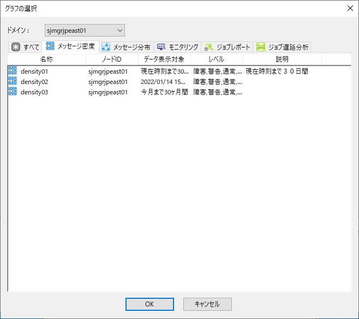Open the ドメイン dropdown sjmgrjpeast01
This screenshot has height=319, width=359.
(x=85, y=30)
